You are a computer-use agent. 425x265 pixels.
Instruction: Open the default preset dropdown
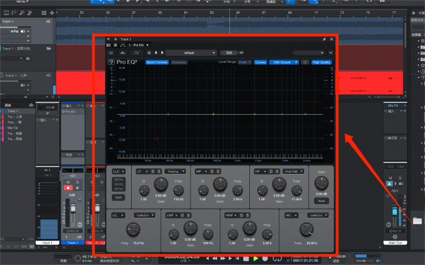[191, 53]
